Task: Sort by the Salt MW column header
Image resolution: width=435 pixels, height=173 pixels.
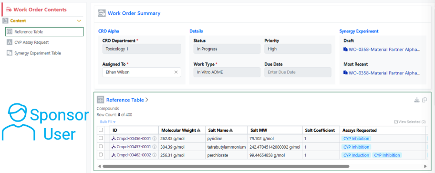Action: click(x=275, y=130)
